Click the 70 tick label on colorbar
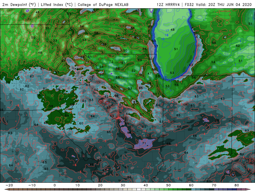This screenshot has height=191, width=255. tap(214, 185)
